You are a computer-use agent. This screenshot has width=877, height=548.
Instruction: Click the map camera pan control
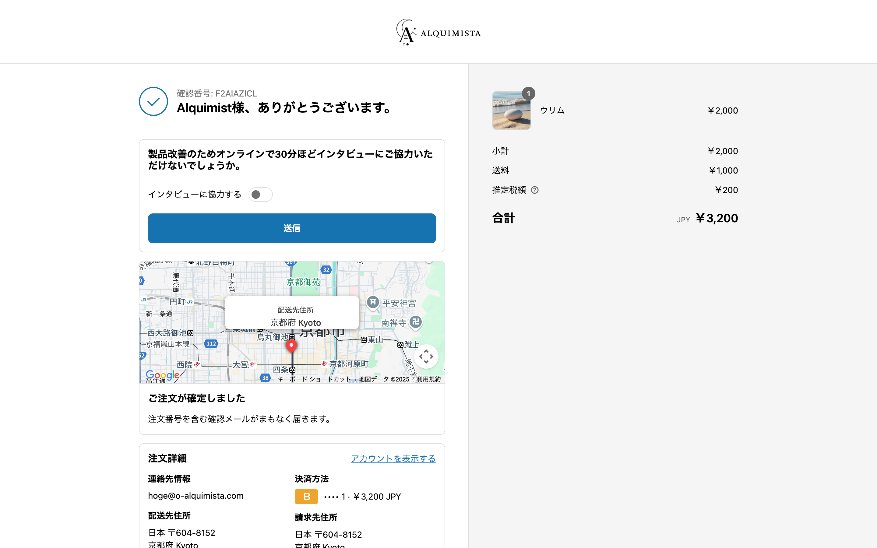[x=426, y=356]
